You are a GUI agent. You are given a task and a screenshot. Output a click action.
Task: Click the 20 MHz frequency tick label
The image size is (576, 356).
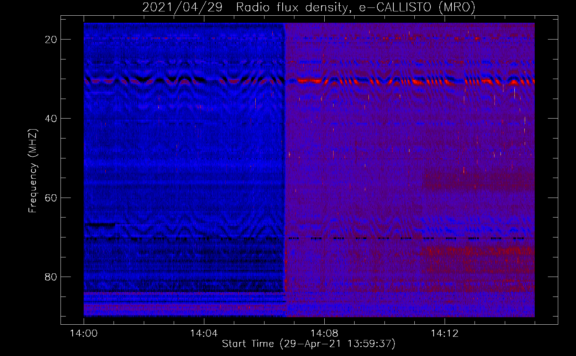[x=51, y=40]
